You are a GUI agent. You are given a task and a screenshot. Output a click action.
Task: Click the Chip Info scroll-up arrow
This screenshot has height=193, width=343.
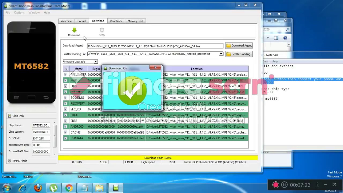pyautogui.click(x=55, y=123)
